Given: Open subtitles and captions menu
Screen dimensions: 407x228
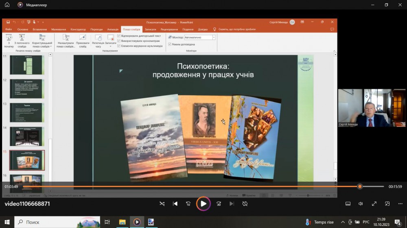Looking at the screenshot, I should coord(348,204).
